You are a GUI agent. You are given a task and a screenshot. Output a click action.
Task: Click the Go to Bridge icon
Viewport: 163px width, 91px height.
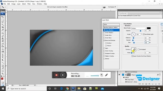(104, 7)
